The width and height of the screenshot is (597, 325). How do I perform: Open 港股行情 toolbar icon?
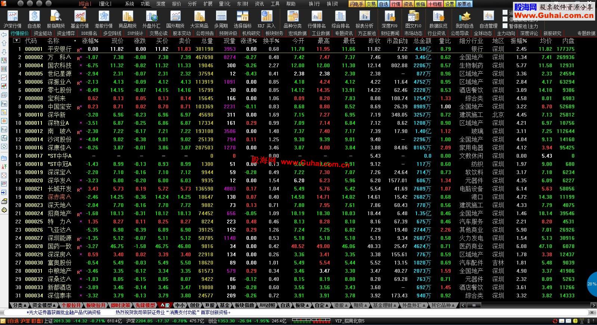103,19
